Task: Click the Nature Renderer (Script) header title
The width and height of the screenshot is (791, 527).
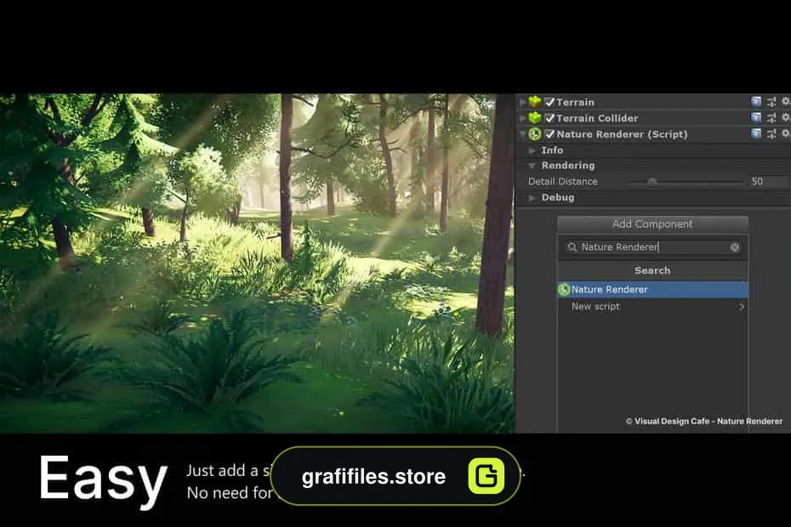Action: click(x=622, y=134)
